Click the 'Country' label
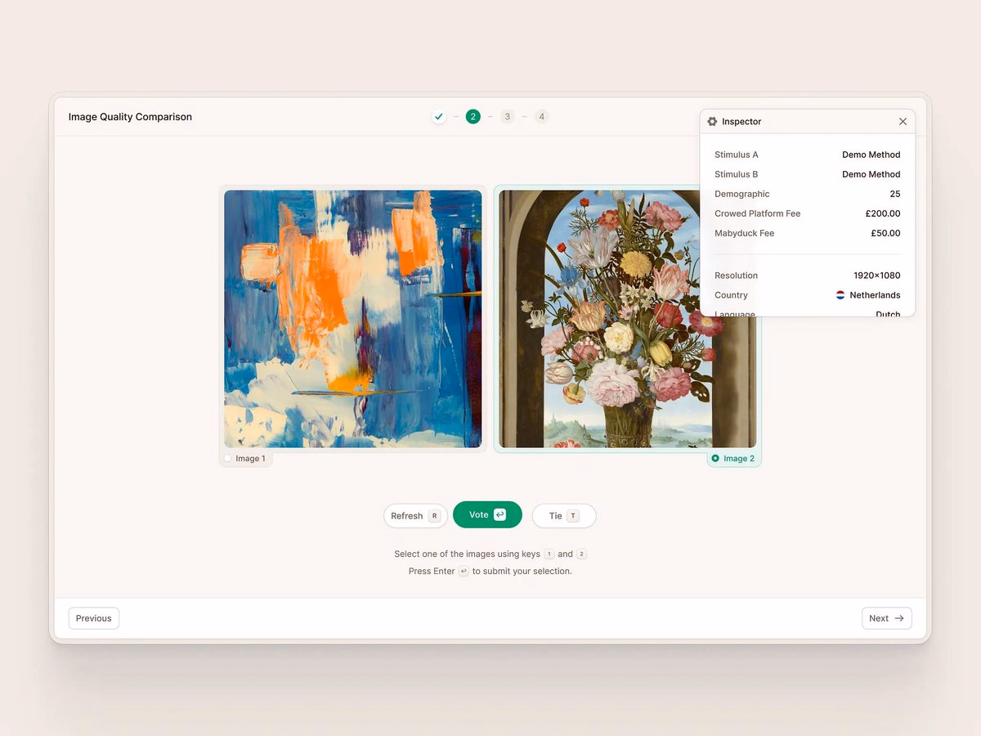Image resolution: width=981 pixels, height=736 pixels. [732, 295]
